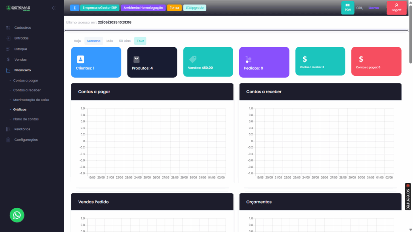This screenshot has width=413, height=232.
Task: Click the Produtos bag icon card
Action: pyautogui.click(x=136, y=60)
